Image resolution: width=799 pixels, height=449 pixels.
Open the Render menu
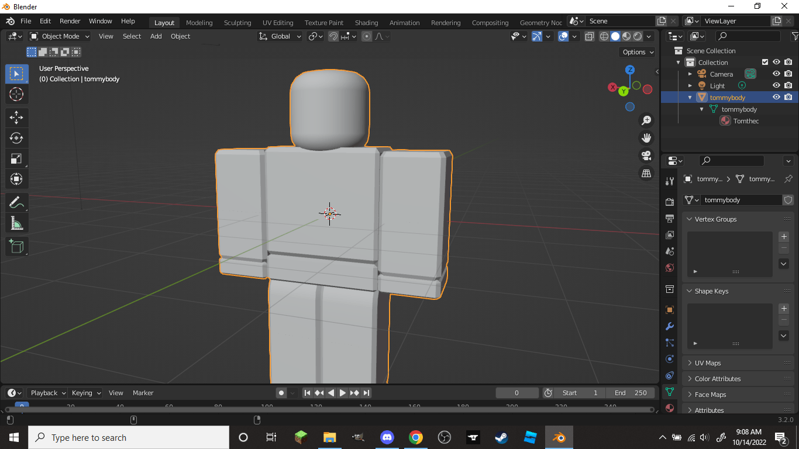(x=70, y=21)
